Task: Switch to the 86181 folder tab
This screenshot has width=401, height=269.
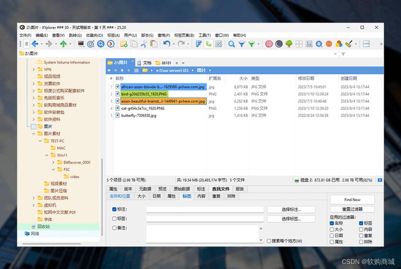Action: click(x=164, y=63)
